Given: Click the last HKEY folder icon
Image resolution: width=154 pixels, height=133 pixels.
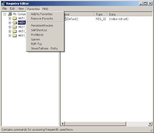Looking at the screenshot, I should tap(15, 36).
